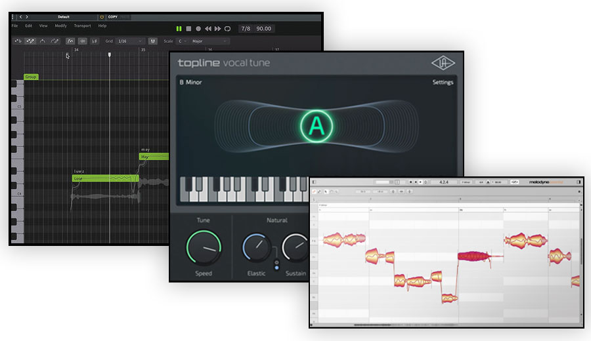Open the Scale root C dropdown
The width and height of the screenshot is (591, 341).
tap(183, 41)
